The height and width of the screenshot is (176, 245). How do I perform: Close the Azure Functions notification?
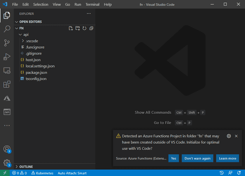coord(236,136)
